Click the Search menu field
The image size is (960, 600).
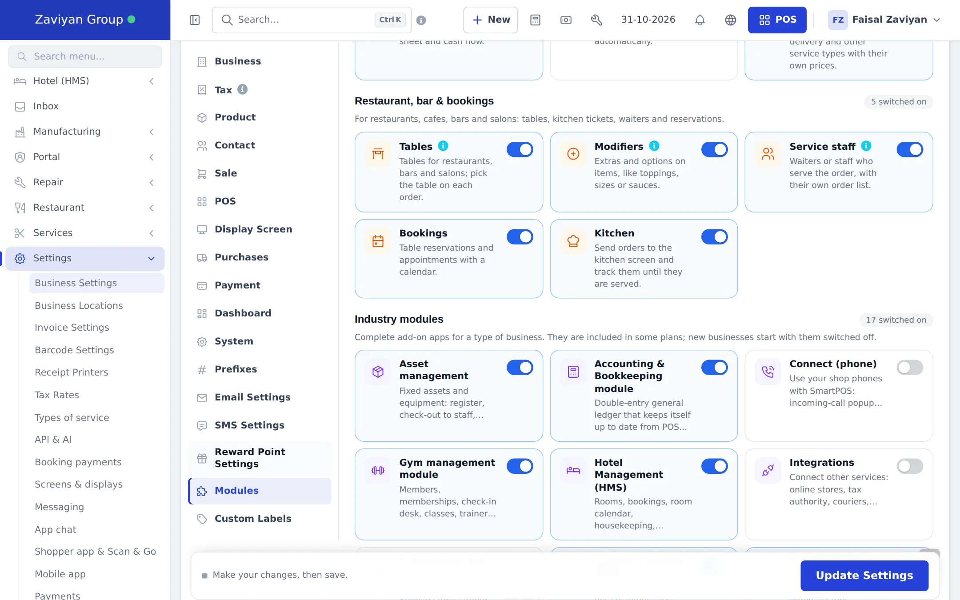click(85, 56)
